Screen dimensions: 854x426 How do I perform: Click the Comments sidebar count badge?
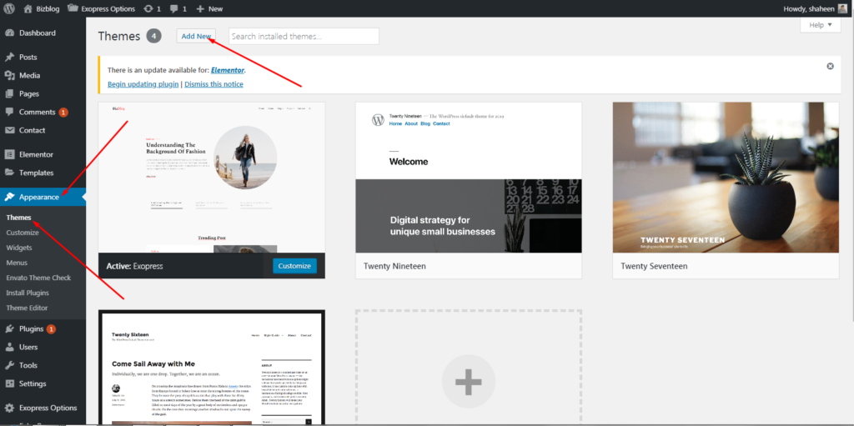[x=63, y=113]
